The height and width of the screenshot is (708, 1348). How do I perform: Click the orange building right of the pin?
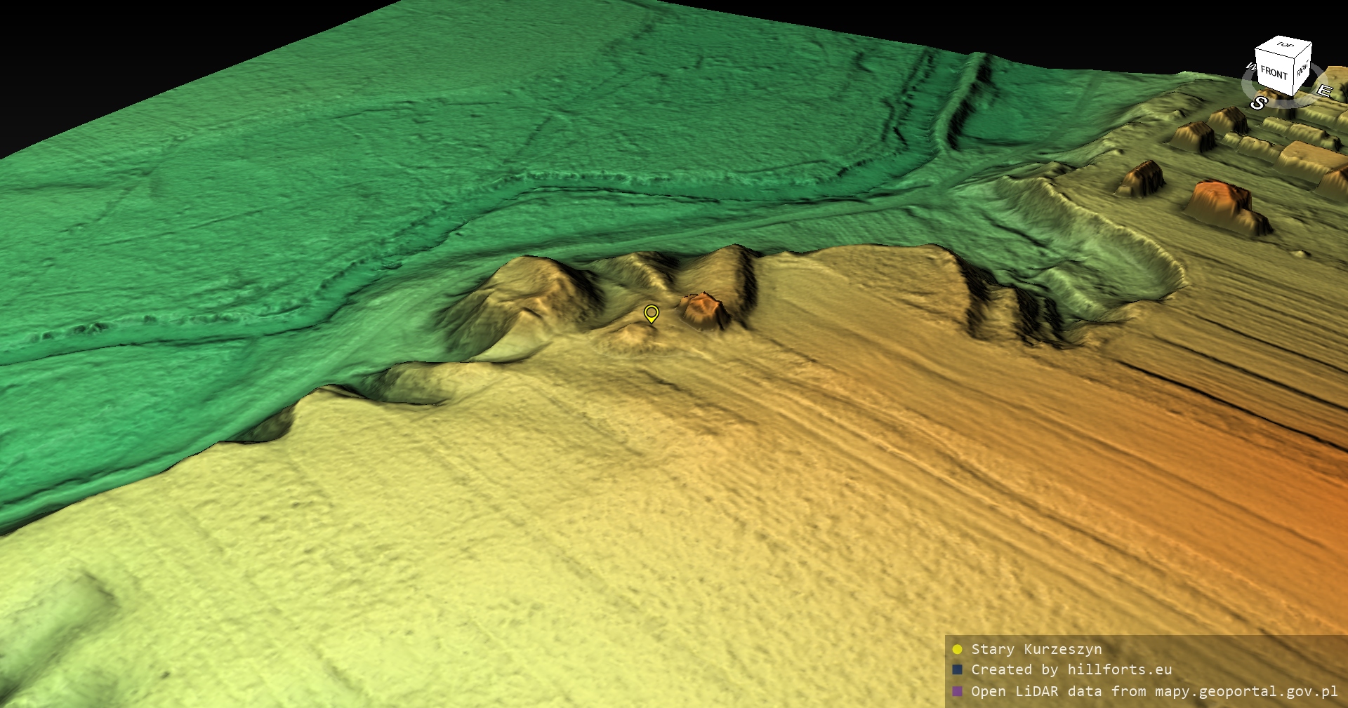click(x=703, y=310)
